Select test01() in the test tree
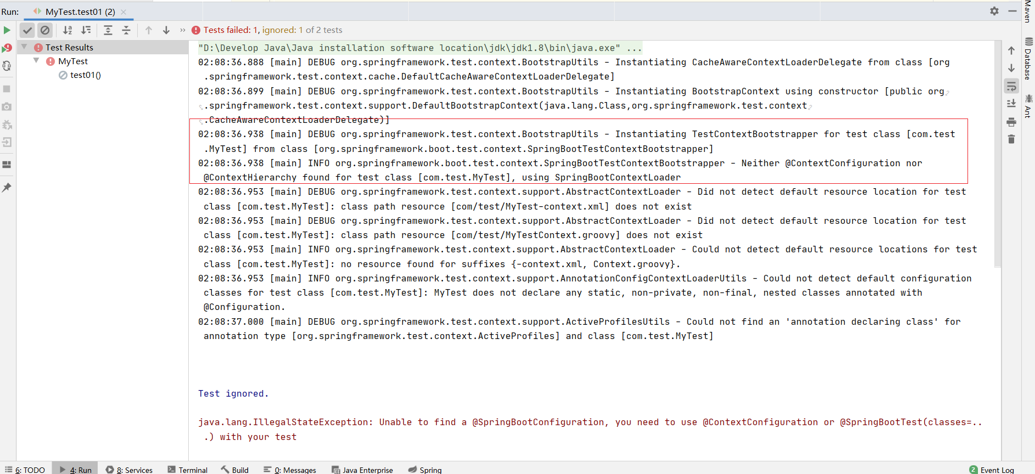Viewport: 1035px width, 474px height. (85, 75)
